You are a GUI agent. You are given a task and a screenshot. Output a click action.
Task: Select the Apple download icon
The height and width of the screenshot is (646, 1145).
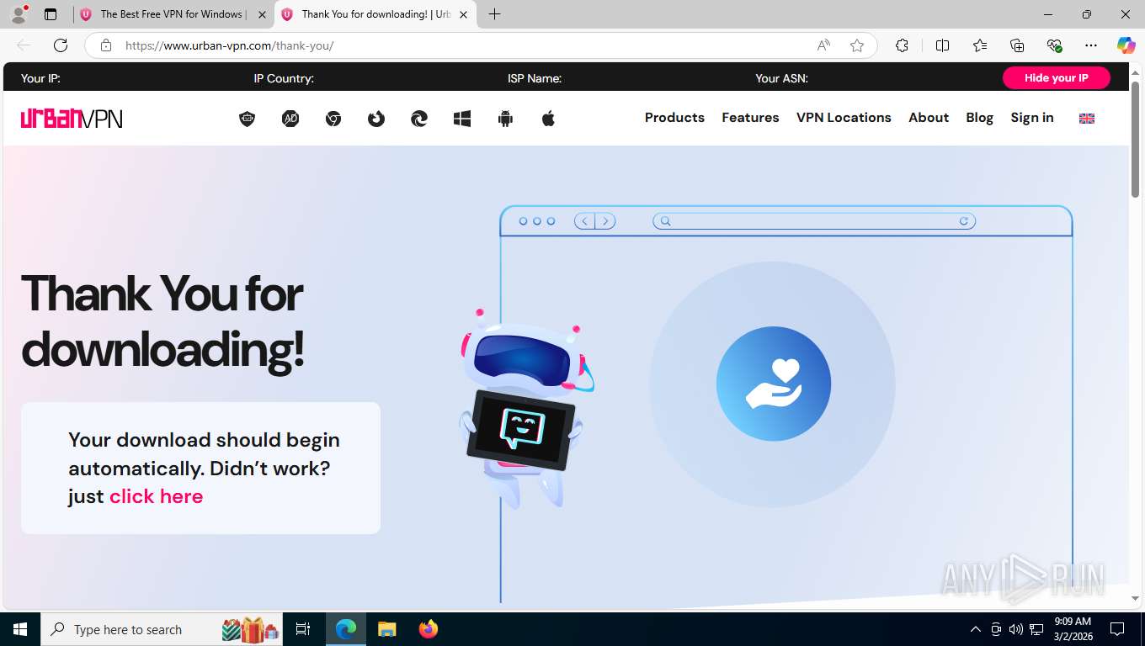548,119
